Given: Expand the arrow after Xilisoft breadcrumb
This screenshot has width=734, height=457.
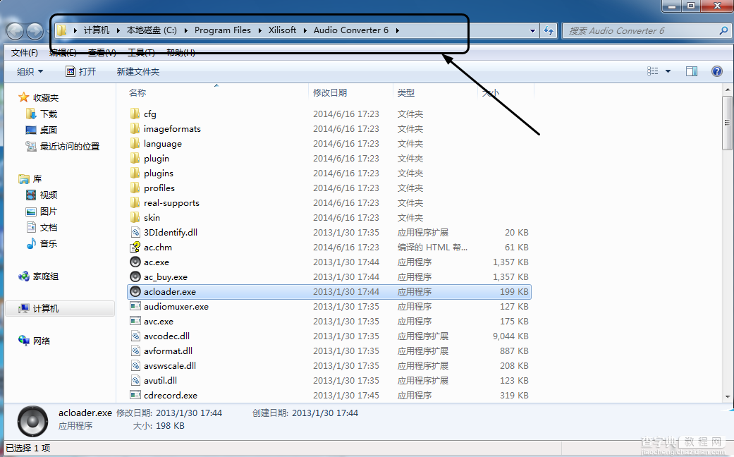Looking at the screenshot, I should point(305,30).
